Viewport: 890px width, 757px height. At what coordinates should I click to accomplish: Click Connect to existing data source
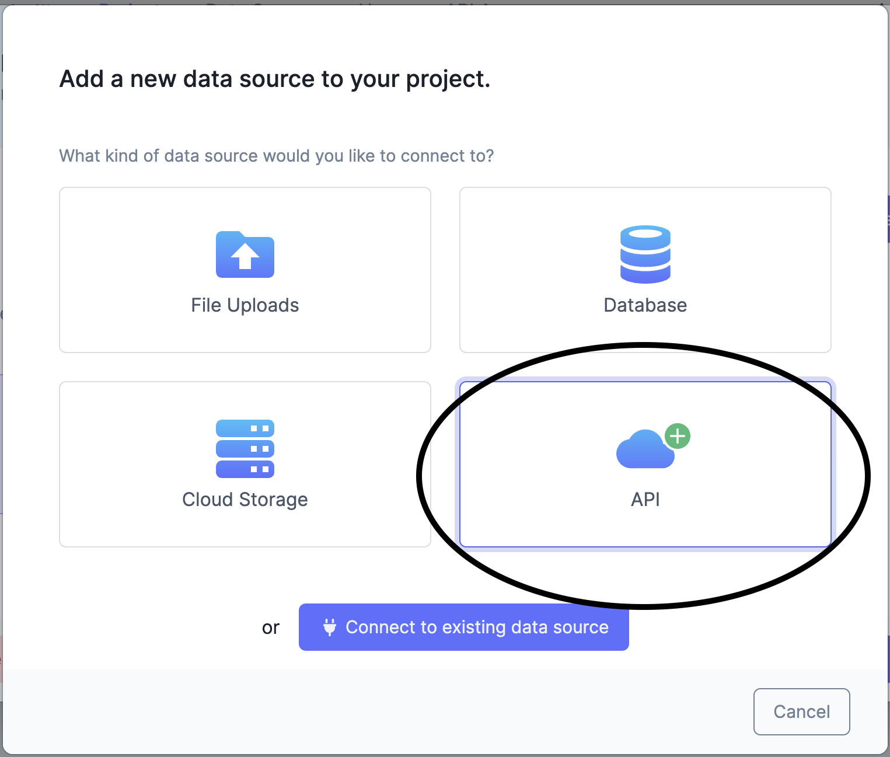coord(463,627)
